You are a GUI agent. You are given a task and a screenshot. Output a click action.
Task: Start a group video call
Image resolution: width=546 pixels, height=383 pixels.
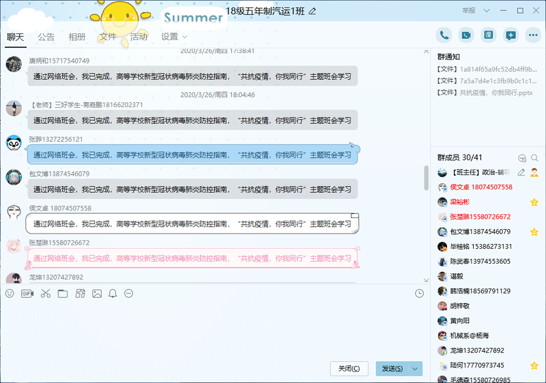point(466,35)
